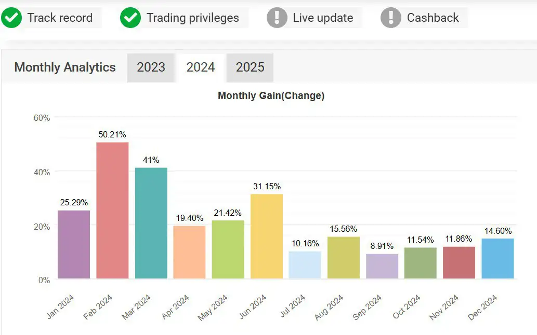Click the gray exclamation icon for Cashback

391,18
